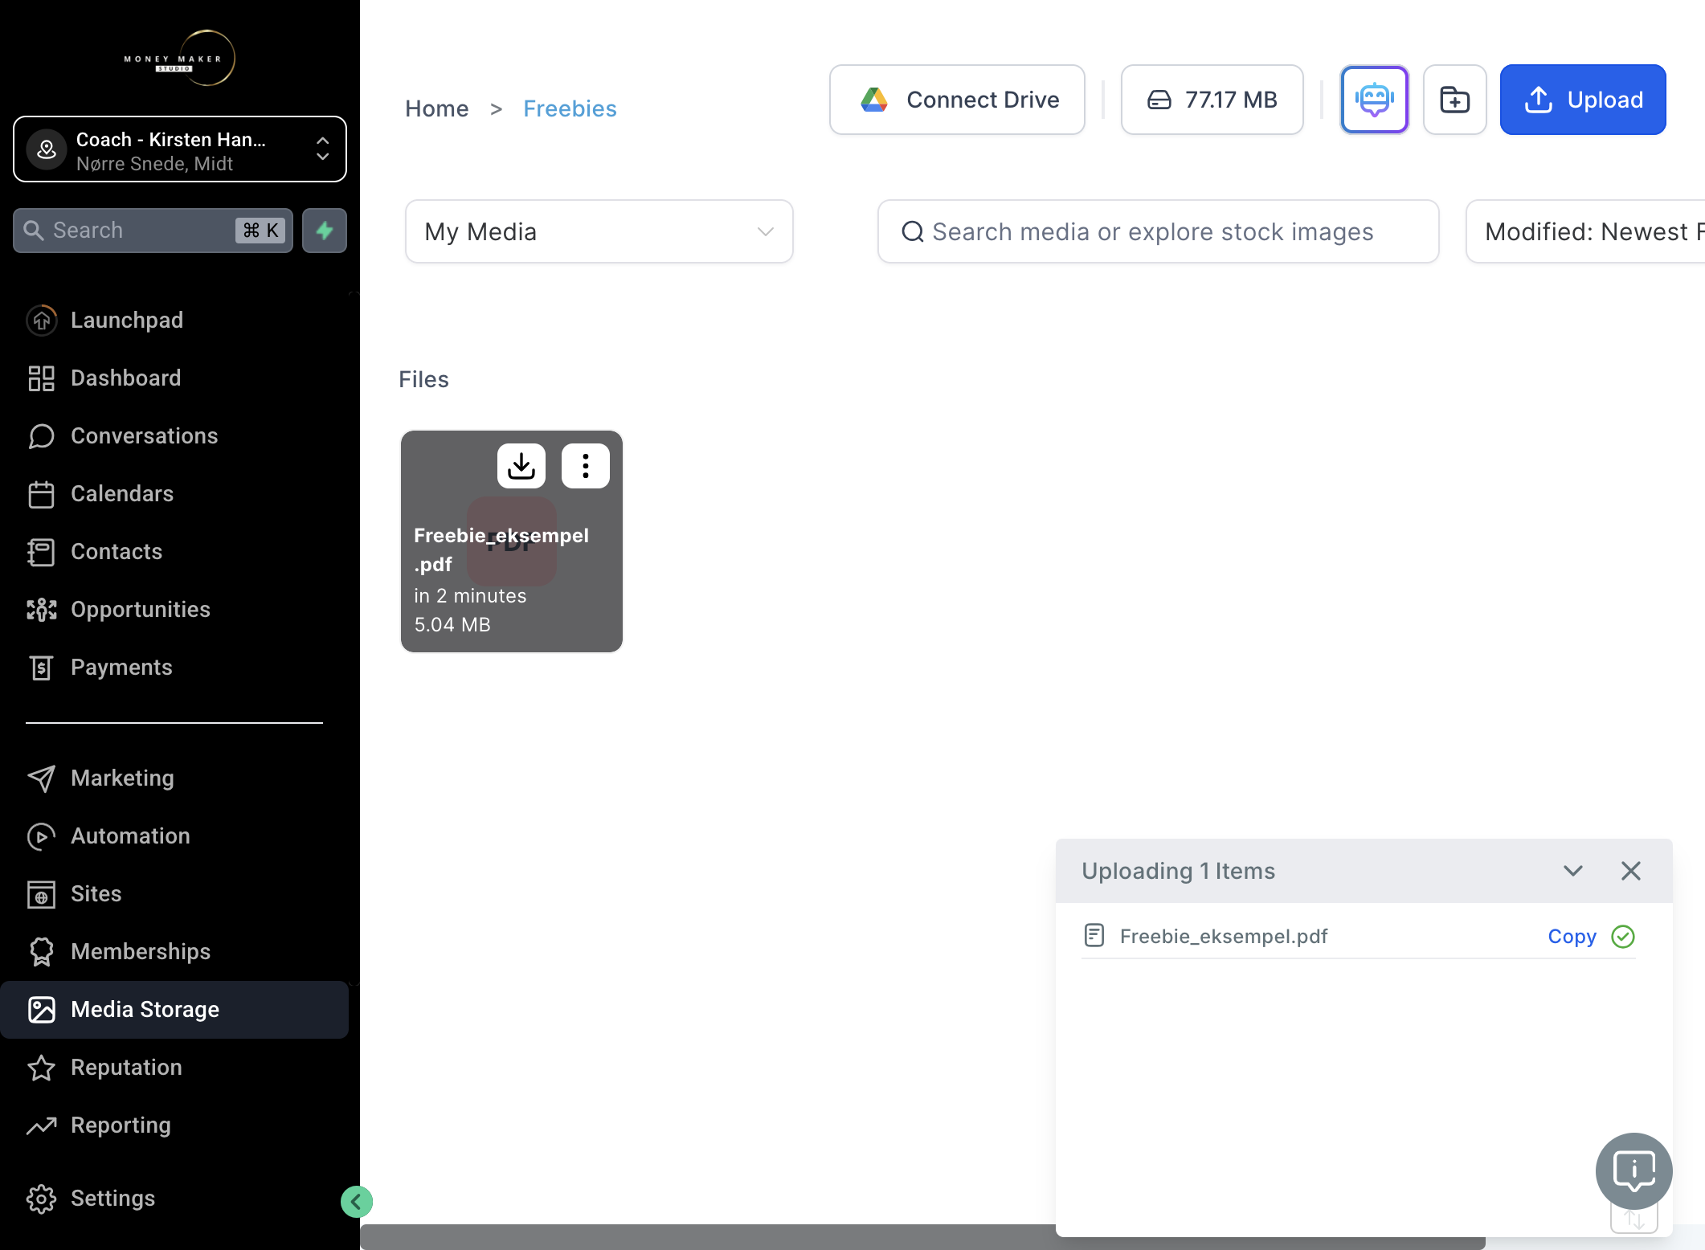
Task: Open the My Media dropdown
Action: point(599,231)
